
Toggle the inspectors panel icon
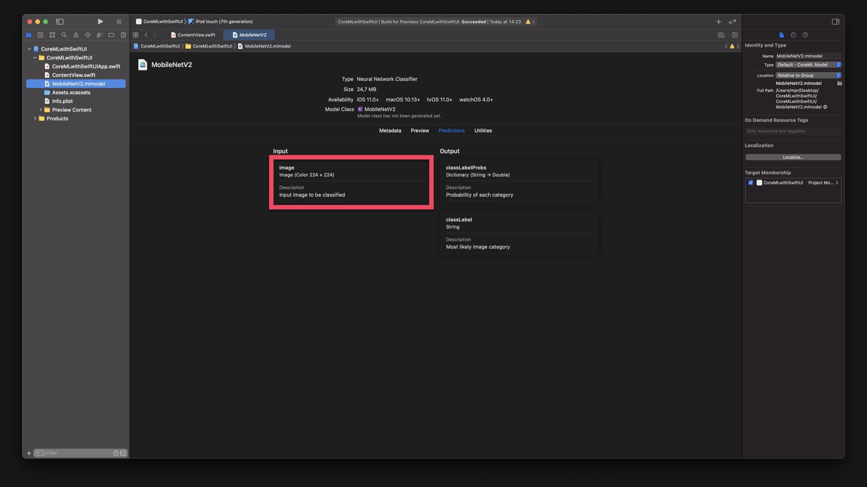835,22
